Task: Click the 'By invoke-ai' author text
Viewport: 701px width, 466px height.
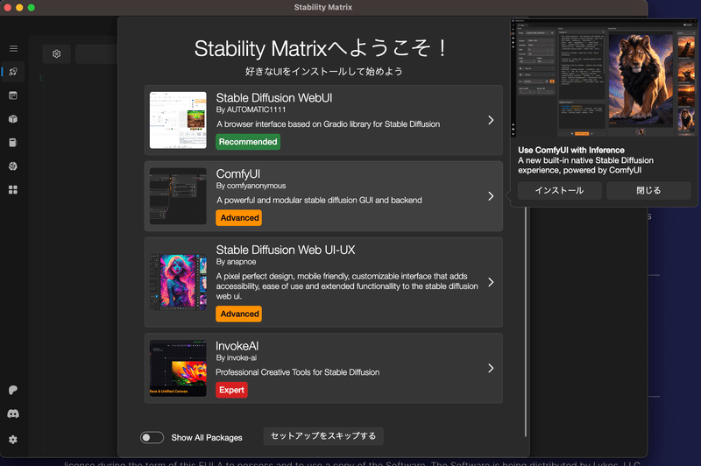Action: point(236,358)
